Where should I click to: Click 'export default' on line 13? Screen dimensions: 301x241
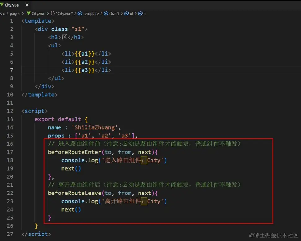tap(58, 119)
